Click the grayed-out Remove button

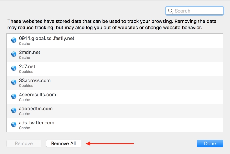click(24, 143)
